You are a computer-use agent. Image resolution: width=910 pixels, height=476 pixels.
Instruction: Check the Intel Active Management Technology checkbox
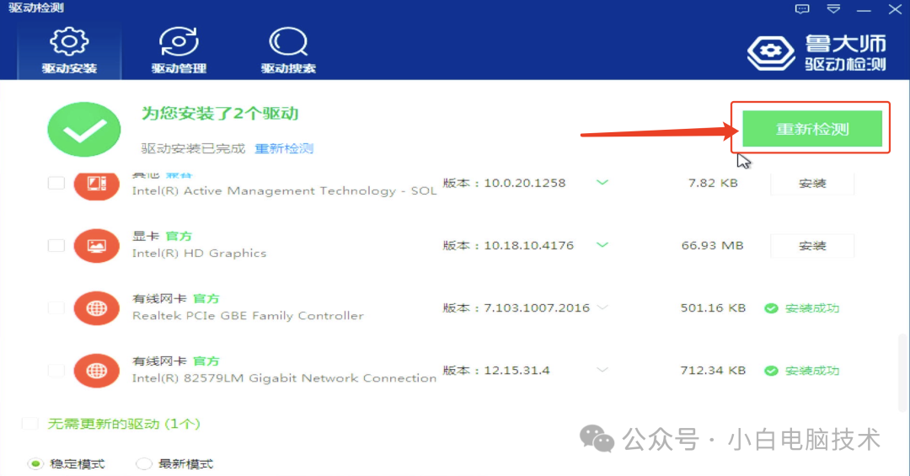(56, 184)
